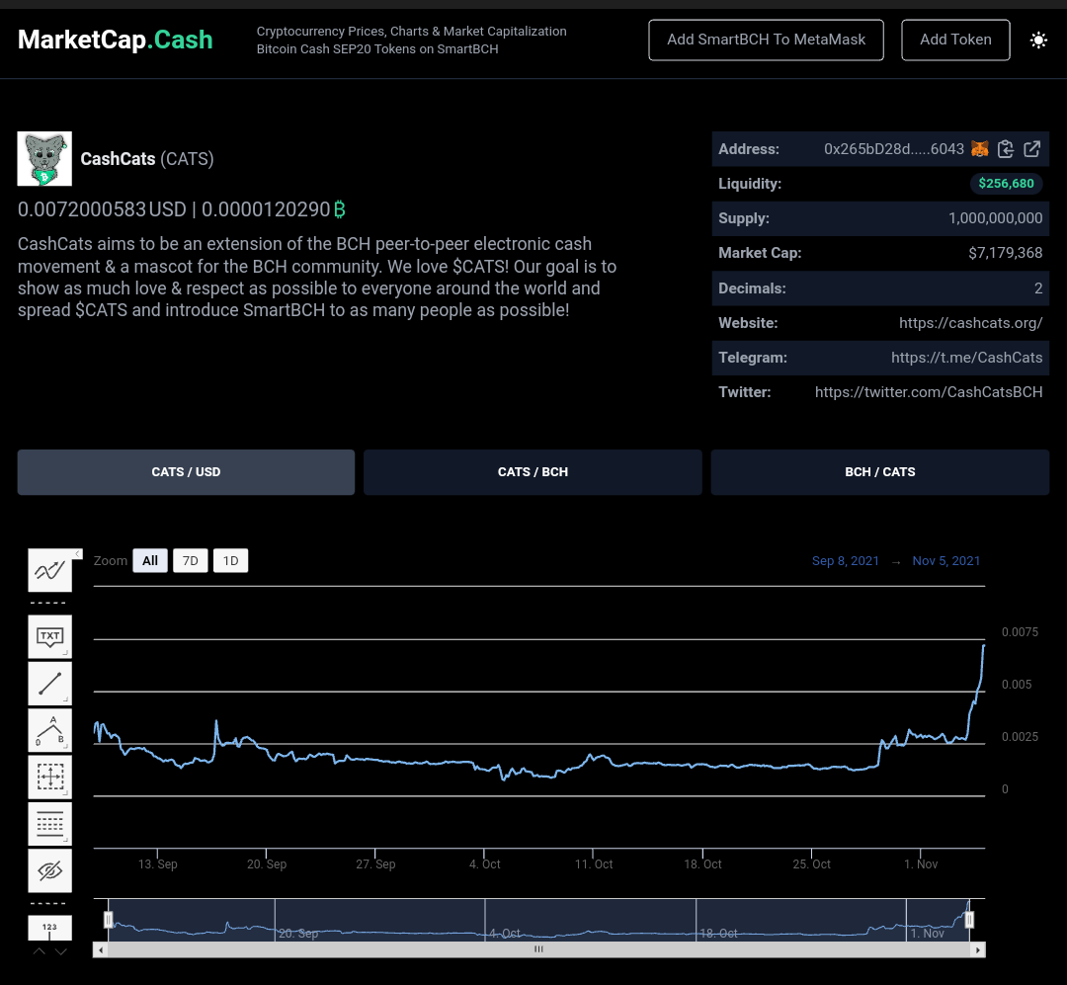The image size is (1067, 985).
Task: Select the A-B-0 pattern drawing tool
Action: pyautogui.click(x=49, y=730)
